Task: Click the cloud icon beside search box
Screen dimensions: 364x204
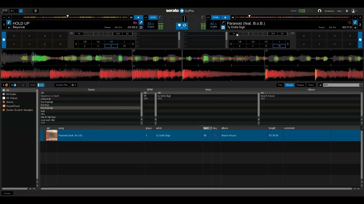Action: pos(320,85)
